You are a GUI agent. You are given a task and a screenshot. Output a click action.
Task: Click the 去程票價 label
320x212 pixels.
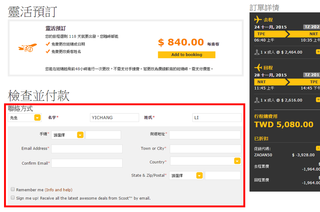pos(262,166)
